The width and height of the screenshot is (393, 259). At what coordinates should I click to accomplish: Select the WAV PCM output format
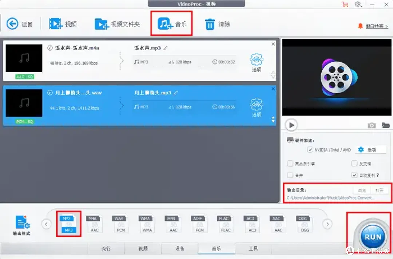click(120, 224)
